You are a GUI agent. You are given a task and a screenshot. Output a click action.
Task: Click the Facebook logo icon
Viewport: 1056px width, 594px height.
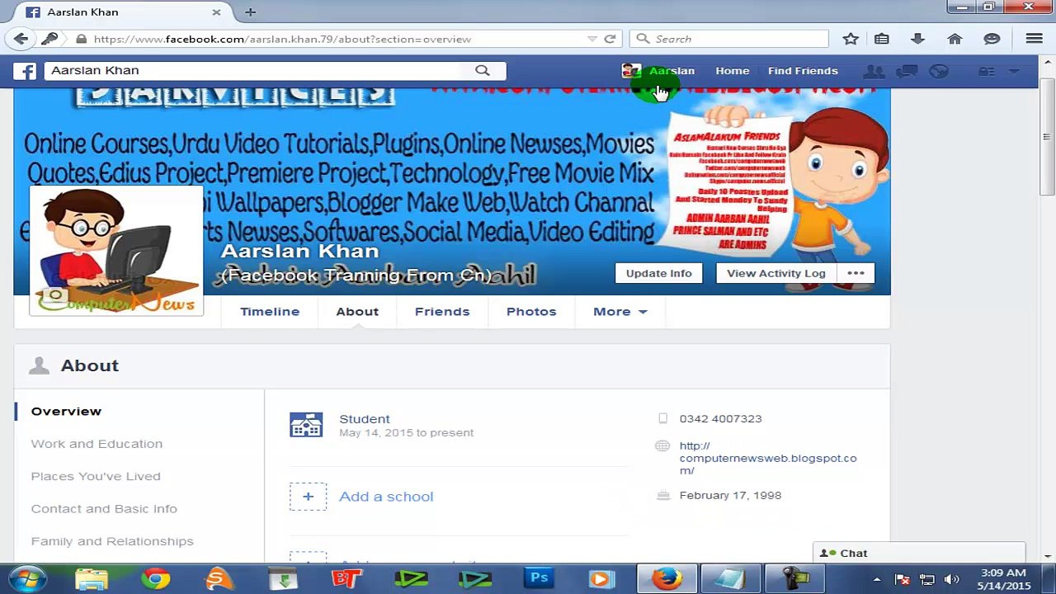25,71
